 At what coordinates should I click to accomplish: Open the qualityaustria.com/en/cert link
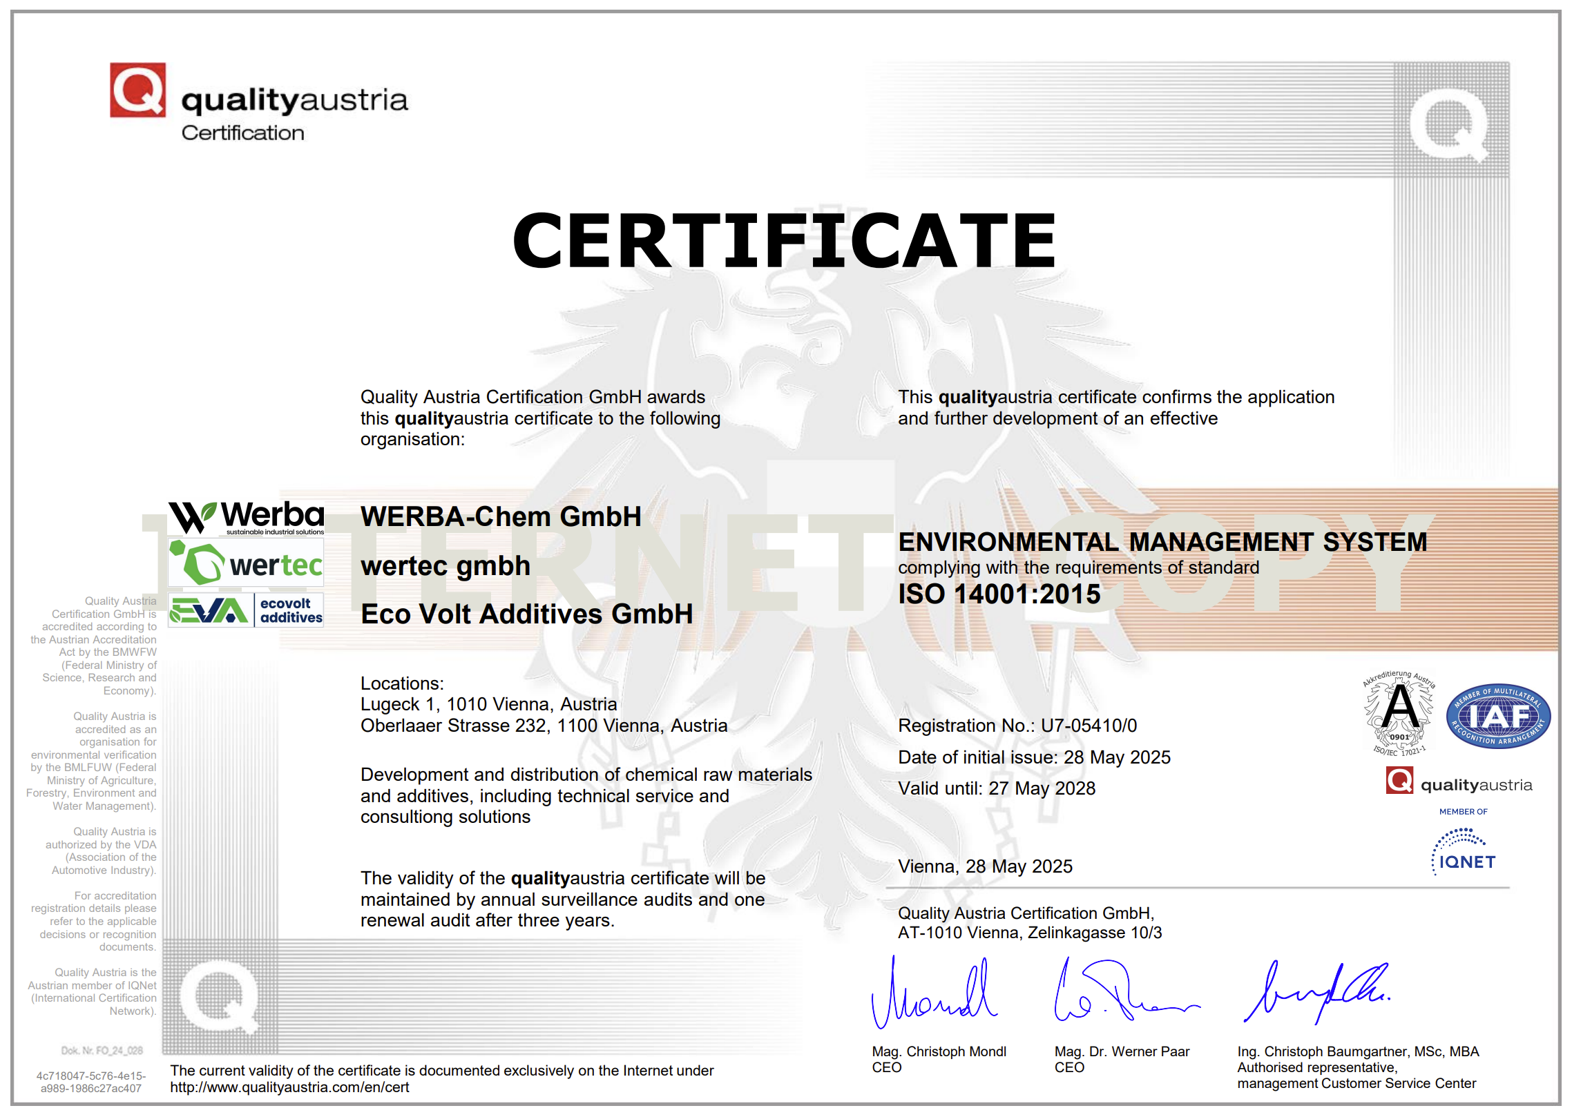(289, 1087)
